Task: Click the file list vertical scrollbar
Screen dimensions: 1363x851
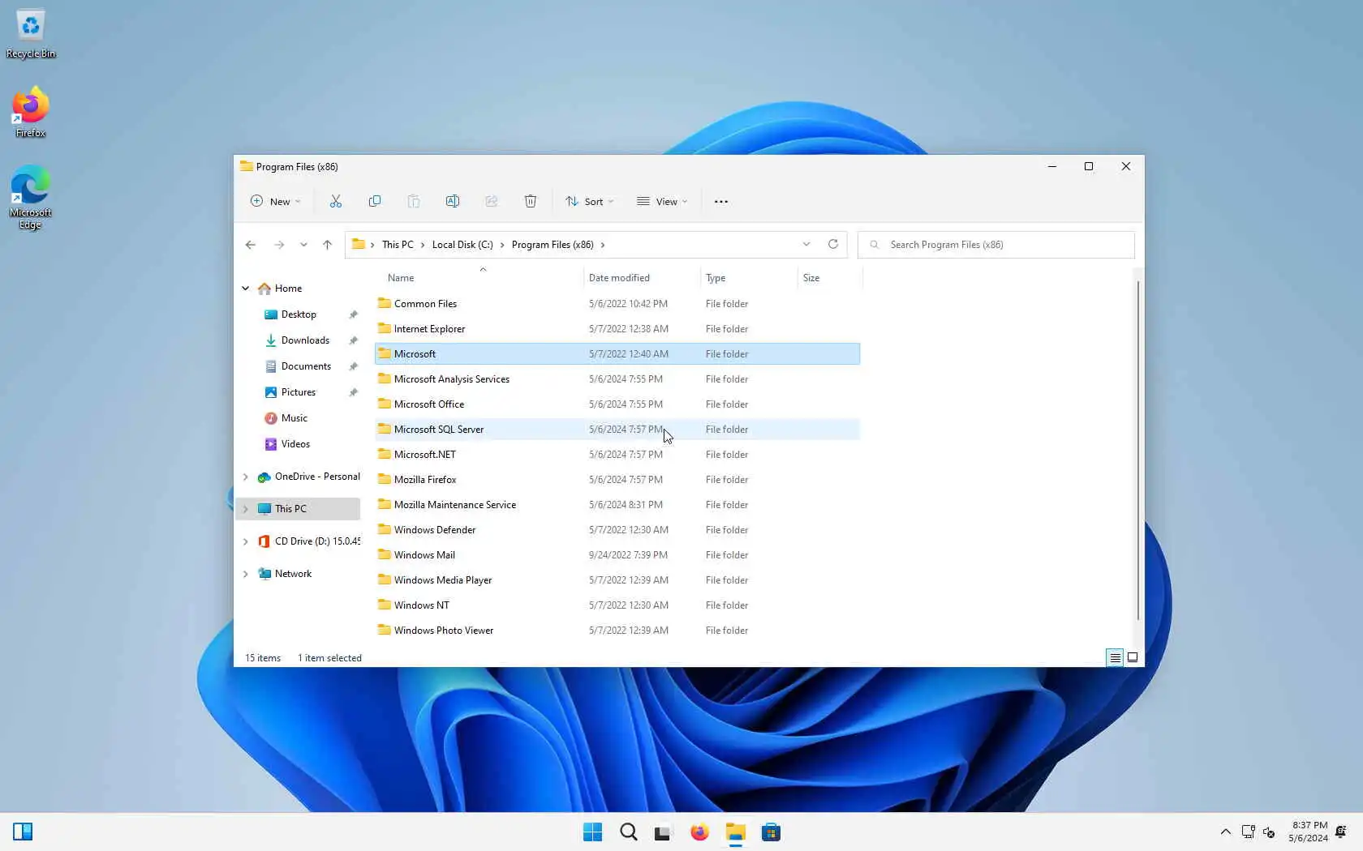Action: pos(1137,450)
